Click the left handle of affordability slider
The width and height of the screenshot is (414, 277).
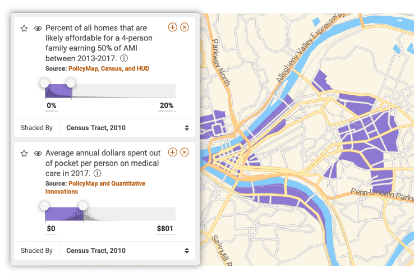(45, 83)
